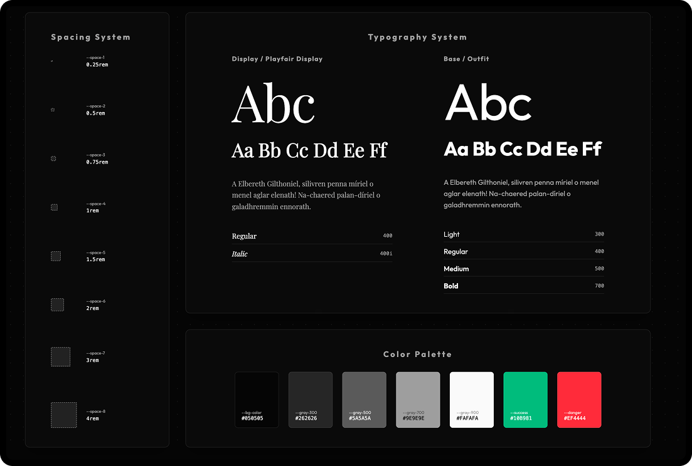Image resolution: width=692 pixels, height=466 pixels.
Task: Pick the white --gray-900 #FAFAFA swatch
Action: coord(471,400)
